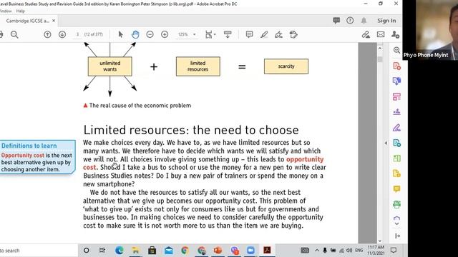The height and width of the screenshot is (257, 458).
Task: Click the Zoom Out minus button
Action: pos(150,34)
